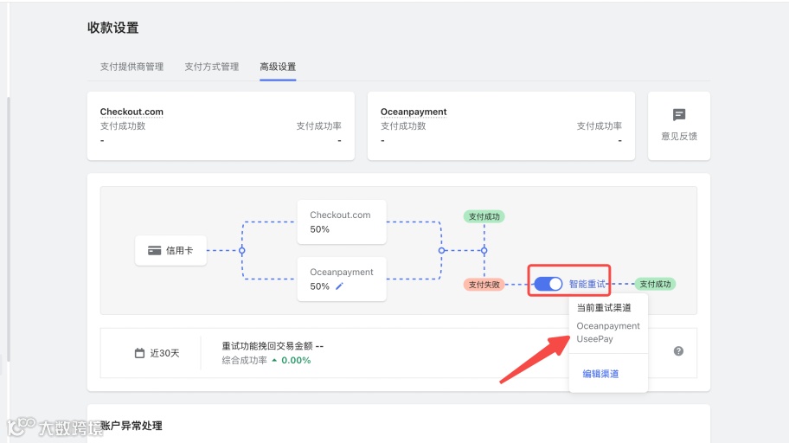
Task: Click the green 支付成功 tag above the junction
Action: [x=484, y=216]
